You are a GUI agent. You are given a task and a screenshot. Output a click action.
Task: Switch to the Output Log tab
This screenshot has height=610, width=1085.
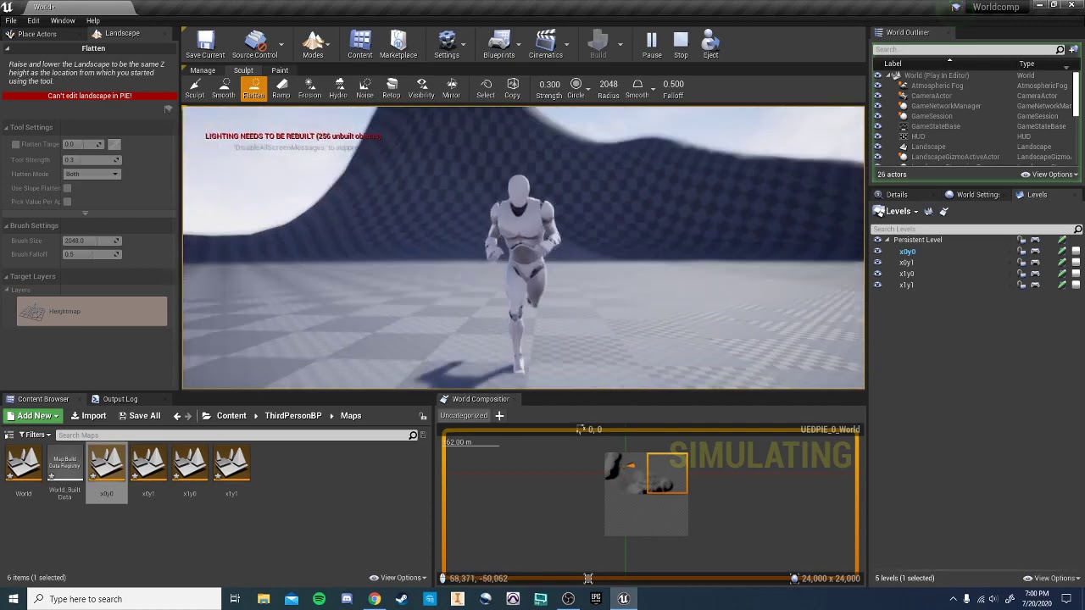tap(120, 399)
